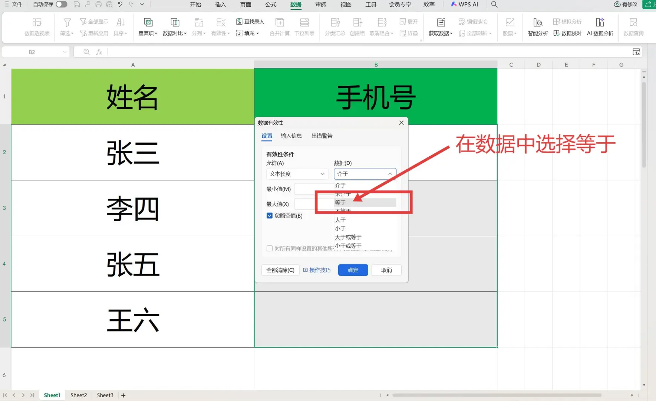Open Data Compare (数据对比) tool

[175, 27]
